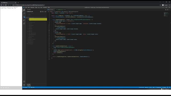
Task: Click the import React code line
Action: click(62, 13)
